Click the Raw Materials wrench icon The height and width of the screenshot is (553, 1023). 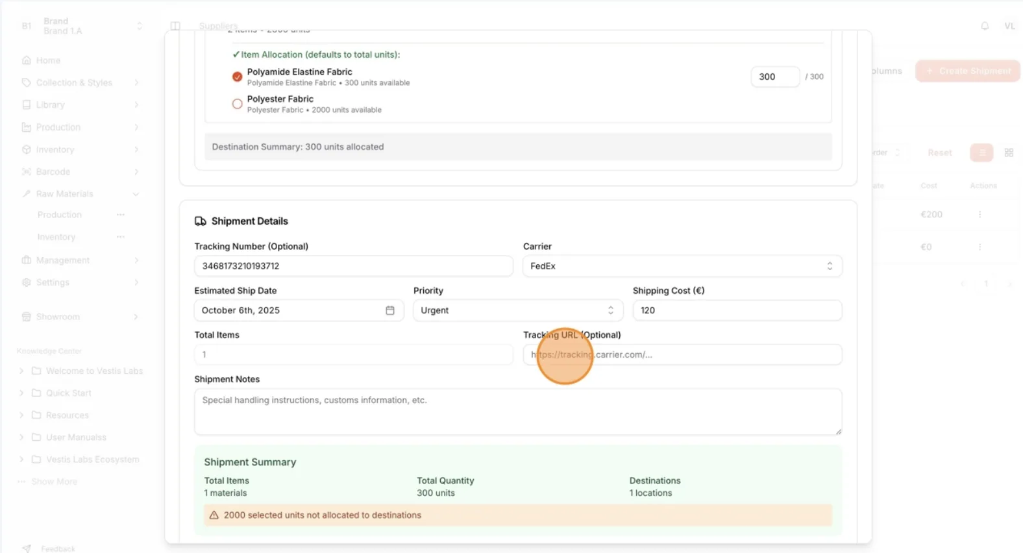[27, 193]
